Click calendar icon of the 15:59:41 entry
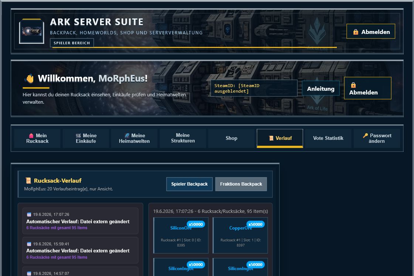 pos(29,244)
